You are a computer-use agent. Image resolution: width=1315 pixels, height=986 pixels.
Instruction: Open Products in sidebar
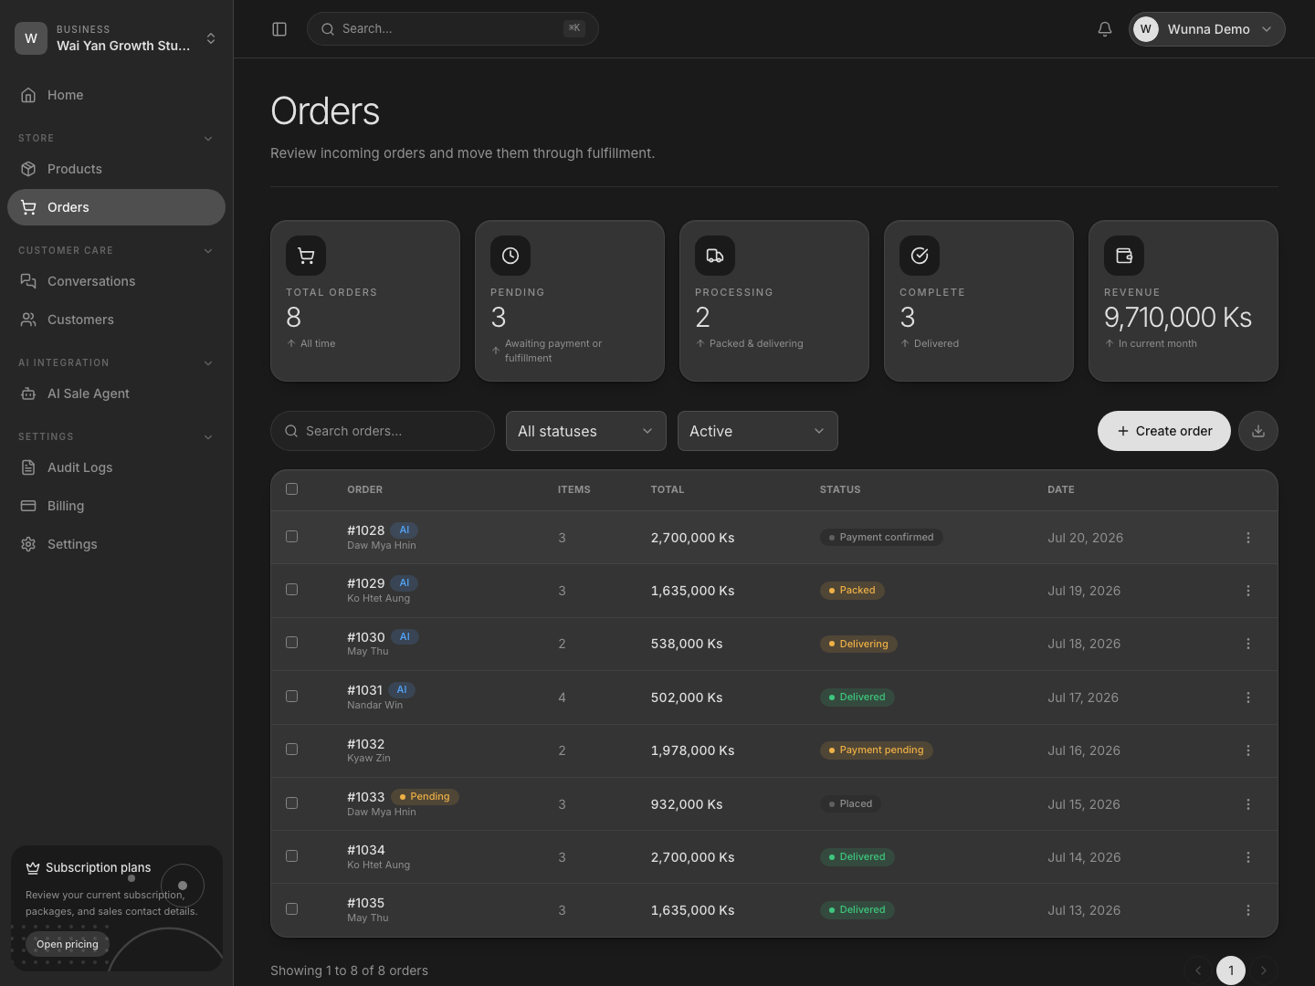pos(117,169)
